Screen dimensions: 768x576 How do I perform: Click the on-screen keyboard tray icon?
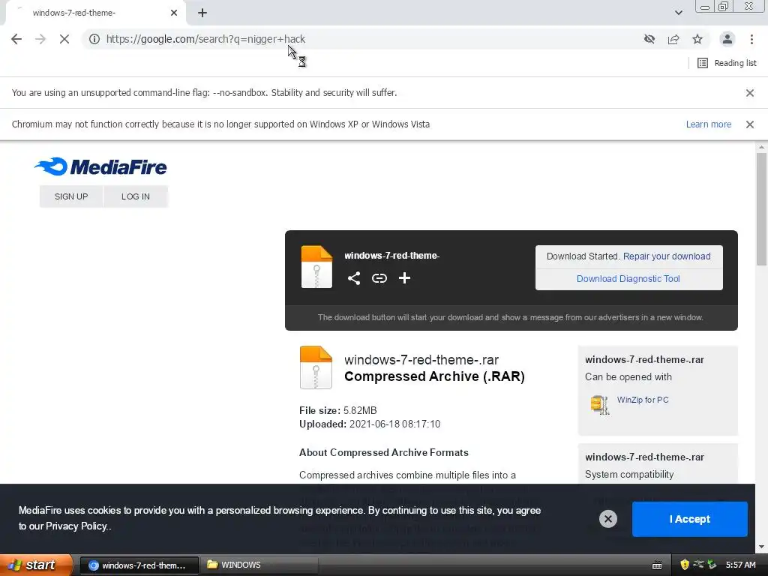pos(657,565)
